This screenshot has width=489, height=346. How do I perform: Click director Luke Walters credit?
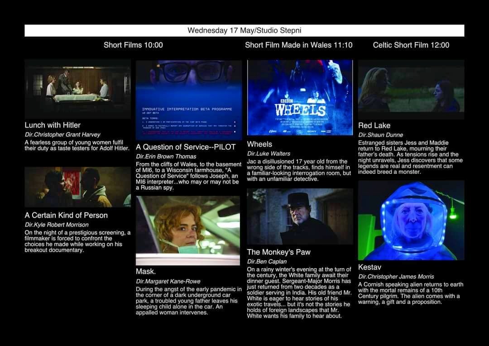(x=268, y=154)
